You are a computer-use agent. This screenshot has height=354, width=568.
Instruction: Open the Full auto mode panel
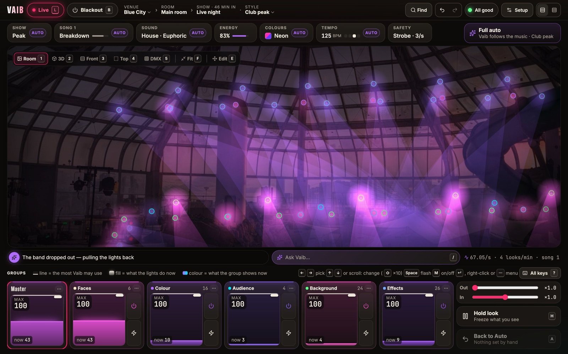512,33
